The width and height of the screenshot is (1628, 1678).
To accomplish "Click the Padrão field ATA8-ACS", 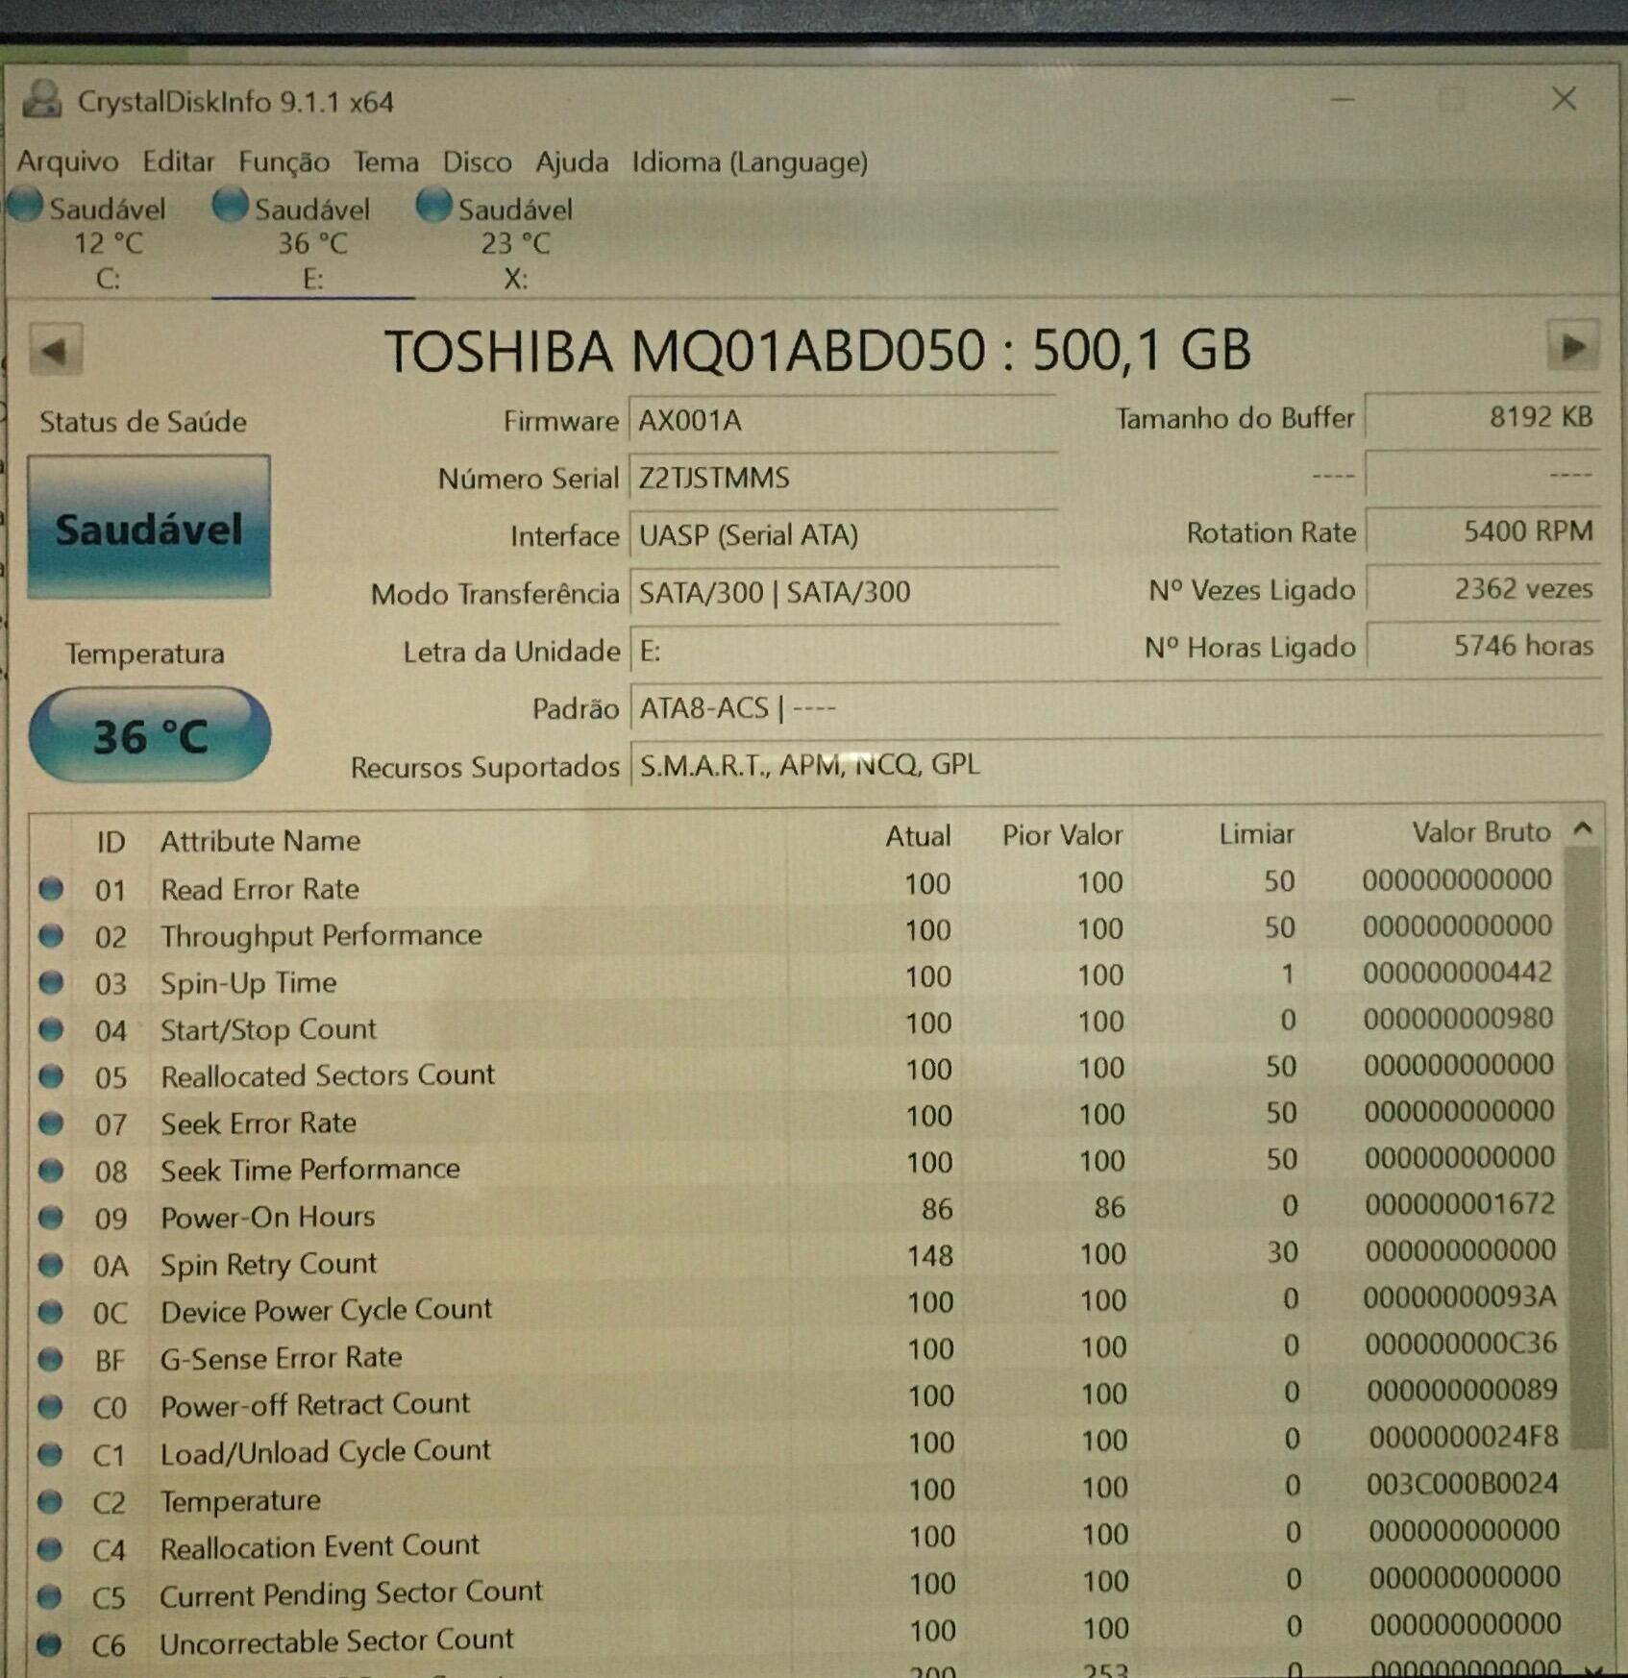I will (x=1116, y=708).
